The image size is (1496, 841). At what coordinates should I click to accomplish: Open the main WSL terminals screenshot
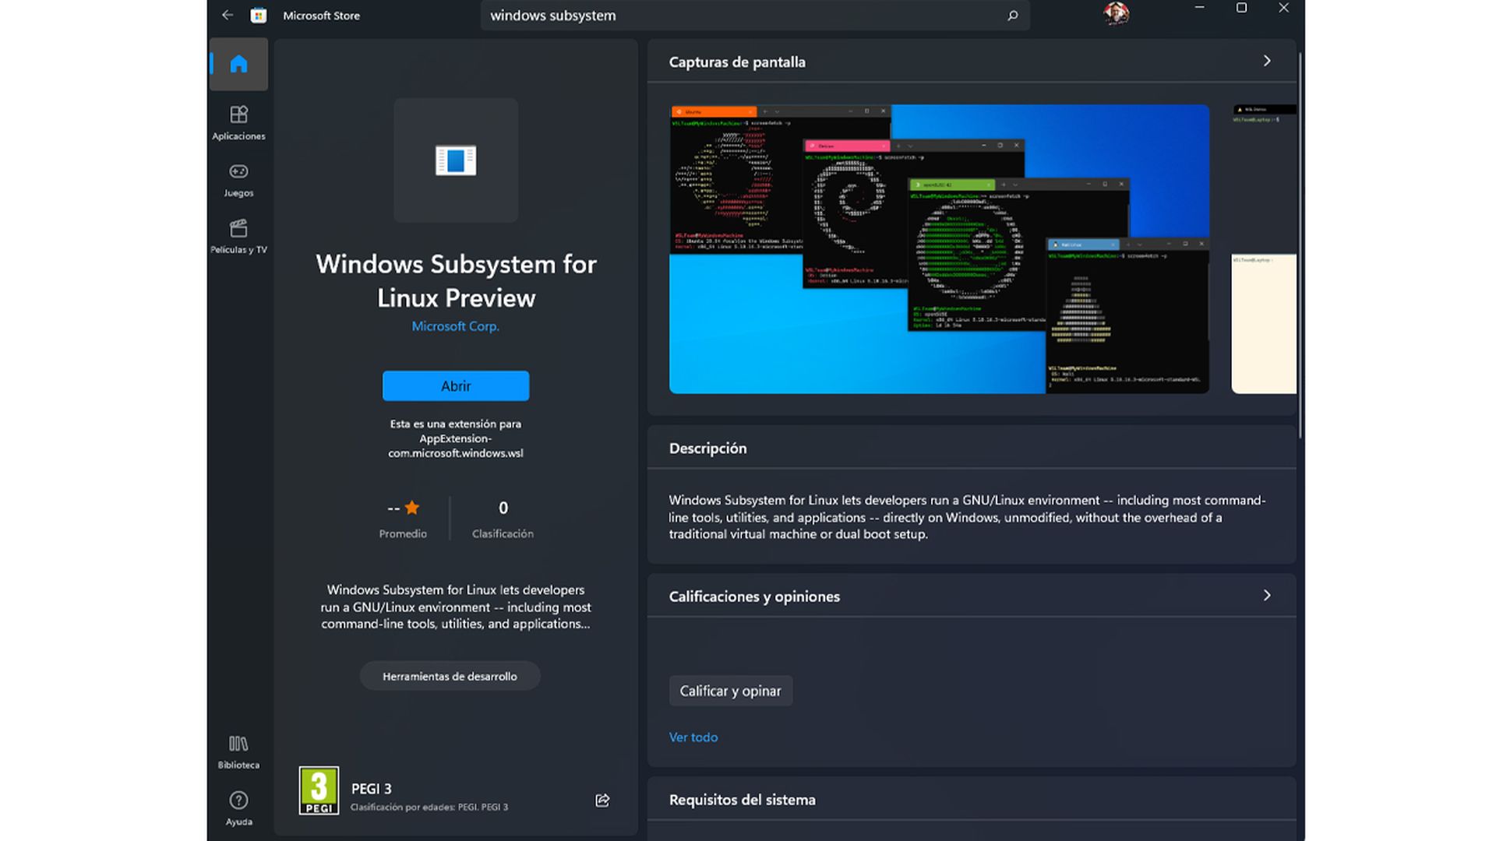[x=939, y=249]
